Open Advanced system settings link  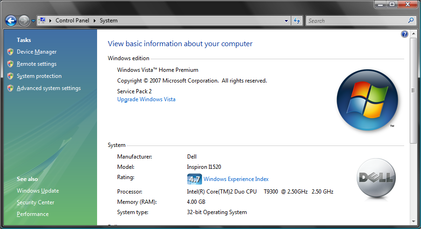click(49, 88)
